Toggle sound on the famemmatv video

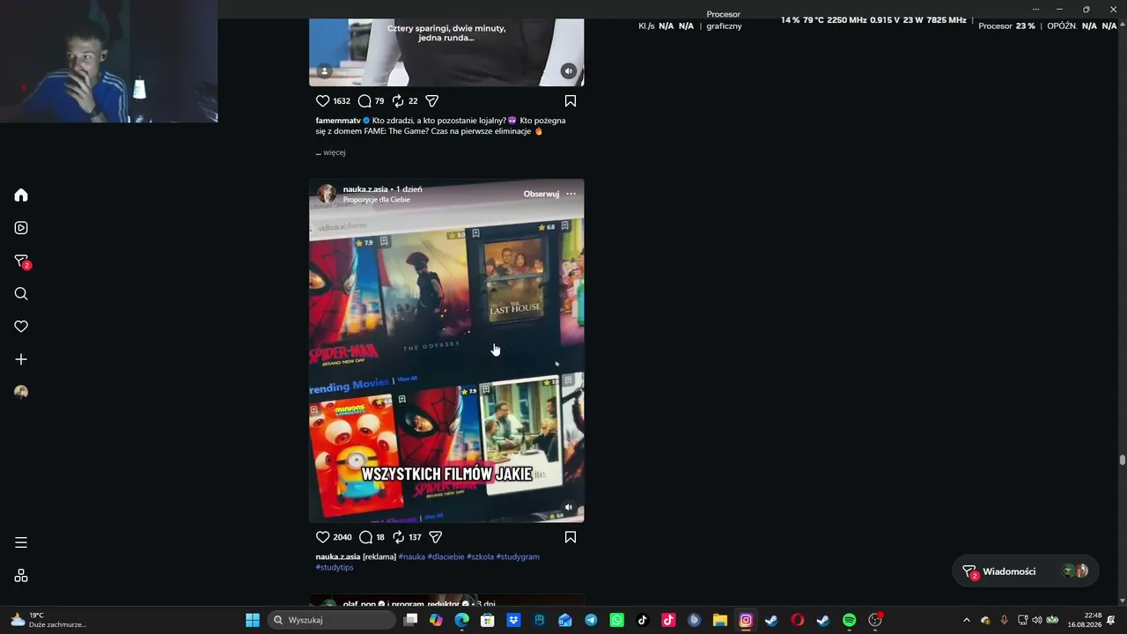tap(569, 71)
